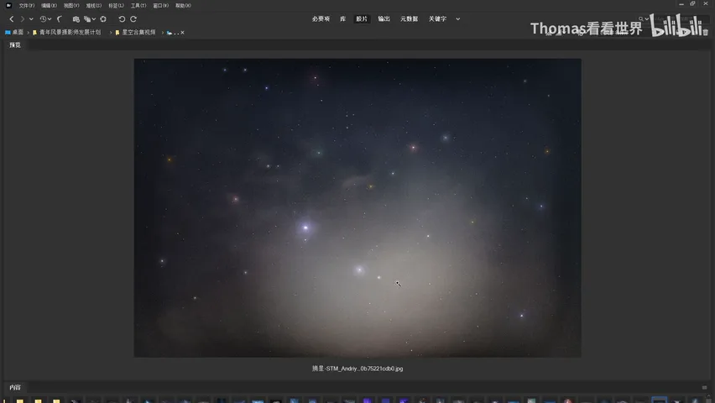Open the 编辑 menu
The height and width of the screenshot is (403, 715).
click(49, 6)
